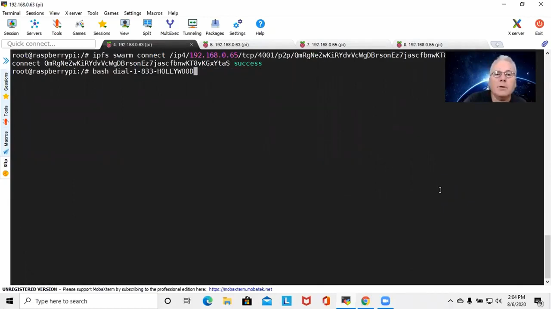Open the Tools toolbar icon
This screenshot has height=309, width=551.
coord(57,27)
